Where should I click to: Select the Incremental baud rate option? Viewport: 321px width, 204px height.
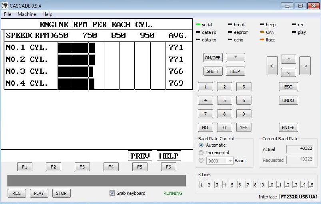tap(201, 153)
